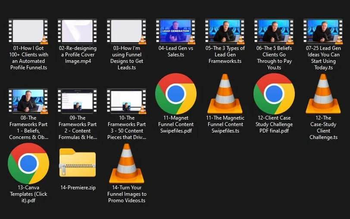The image size is (350, 219).
Task: Select VLC cone for 12-The Case-Study Client Challenge.ts
Action: pos(323,94)
